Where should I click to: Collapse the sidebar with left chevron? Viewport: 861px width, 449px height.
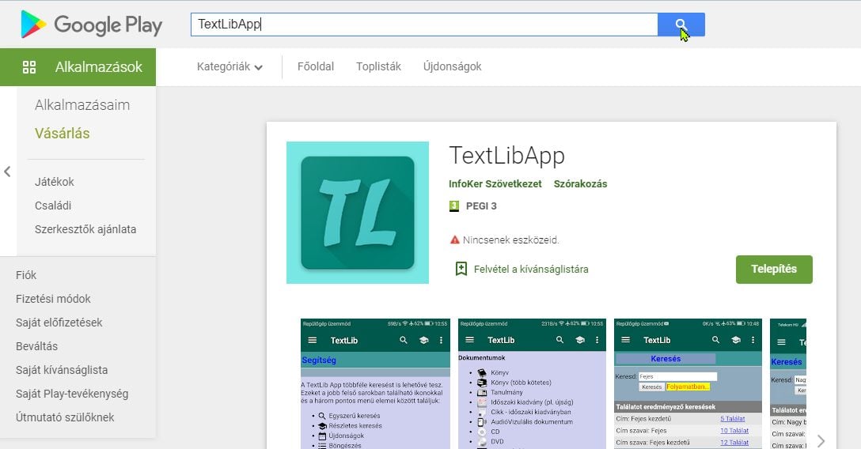coord(7,172)
